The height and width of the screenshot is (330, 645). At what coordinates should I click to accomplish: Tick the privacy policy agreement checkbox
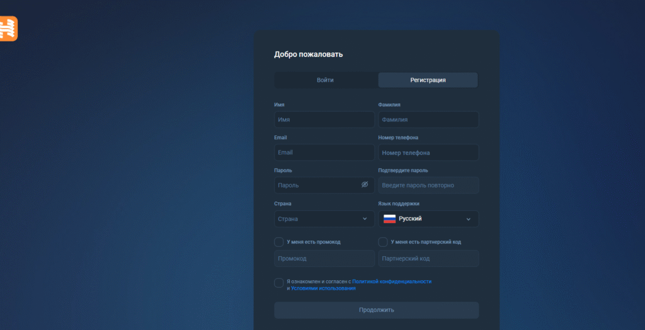pos(278,283)
